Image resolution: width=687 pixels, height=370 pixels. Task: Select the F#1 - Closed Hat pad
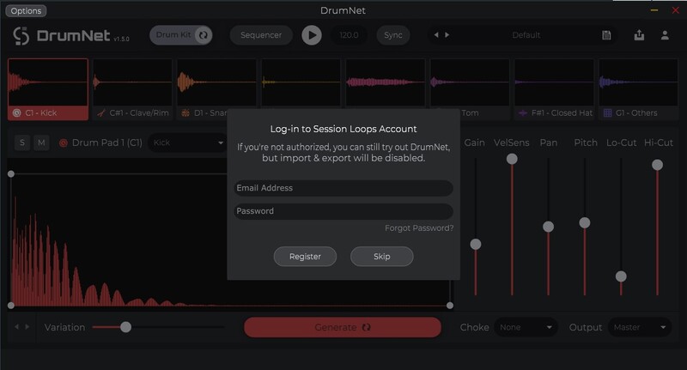[x=554, y=89]
